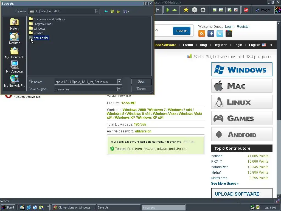Viewport: 281px width, 211px height.
Task: Toggle the Adblock Plus ABP icon
Action: pos(246,10)
